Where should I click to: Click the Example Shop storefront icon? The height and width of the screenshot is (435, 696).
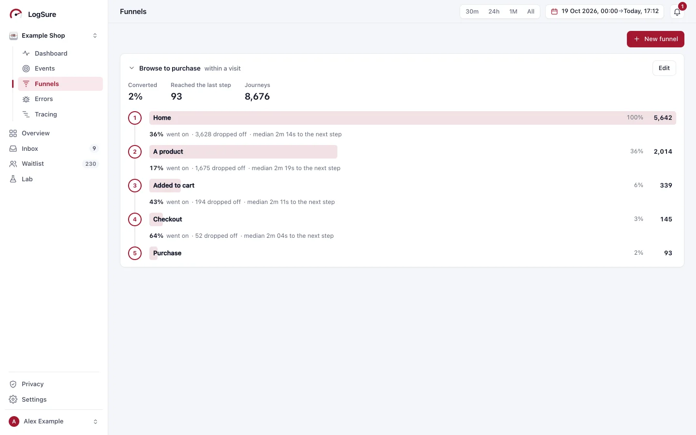pyautogui.click(x=14, y=36)
